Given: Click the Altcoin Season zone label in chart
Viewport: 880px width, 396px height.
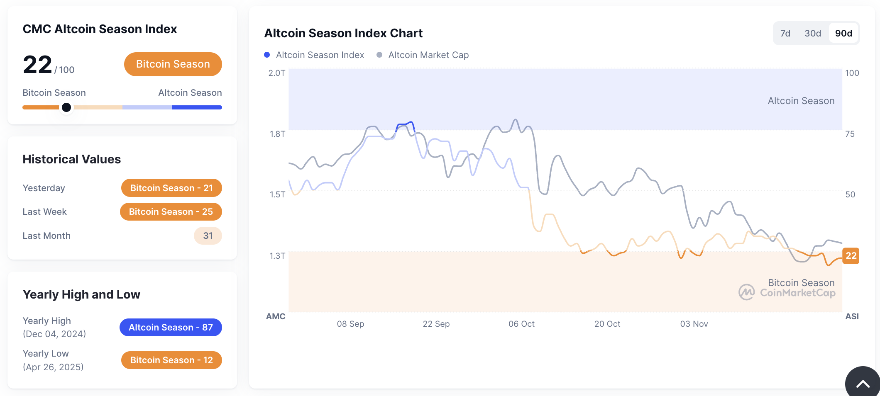Looking at the screenshot, I should pos(801,101).
